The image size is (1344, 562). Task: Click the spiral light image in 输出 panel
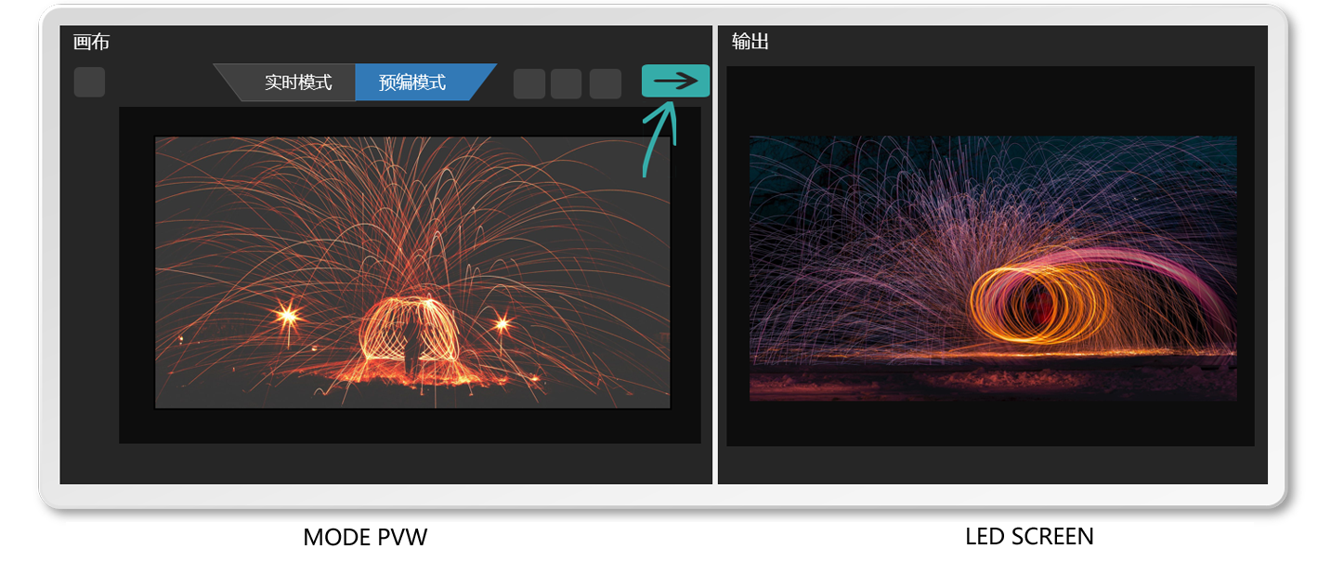pyautogui.click(x=993, y=268)
